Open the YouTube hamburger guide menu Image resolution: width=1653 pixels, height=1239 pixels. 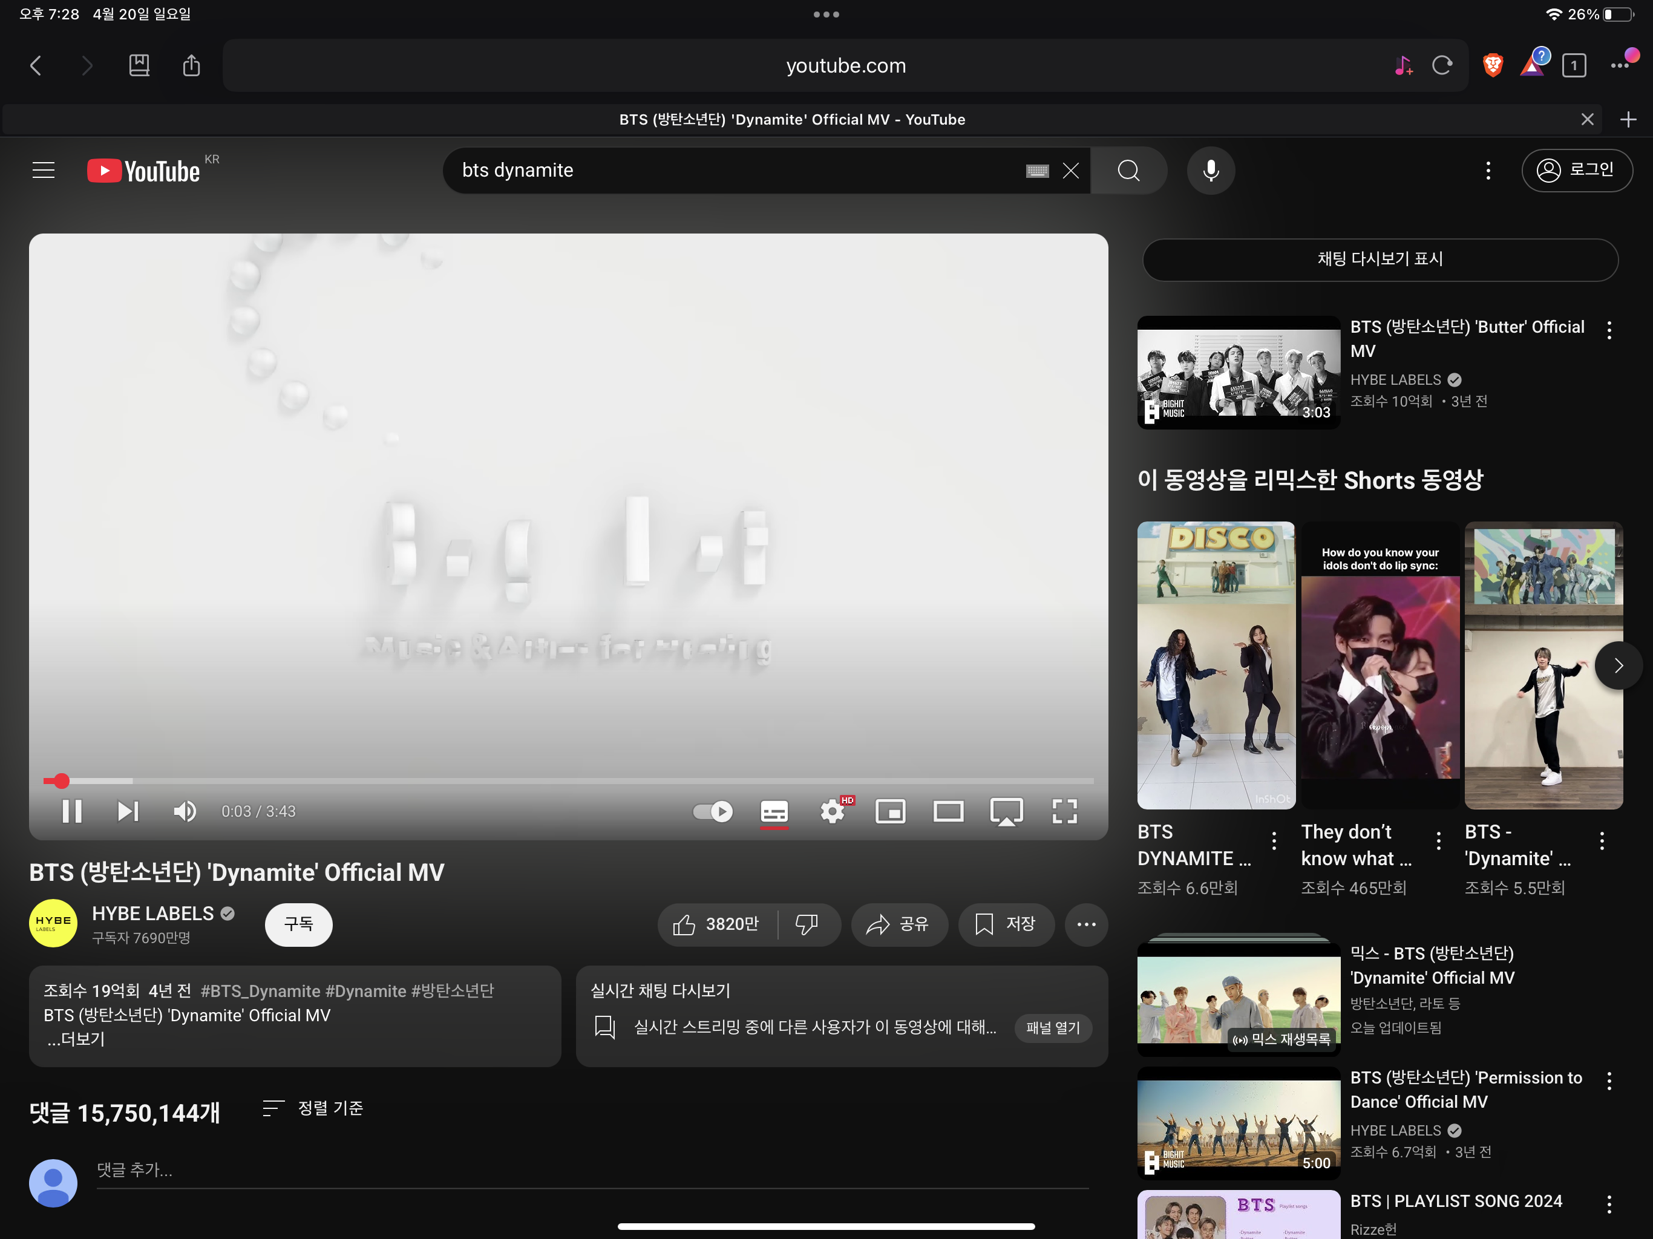[44, 171]
